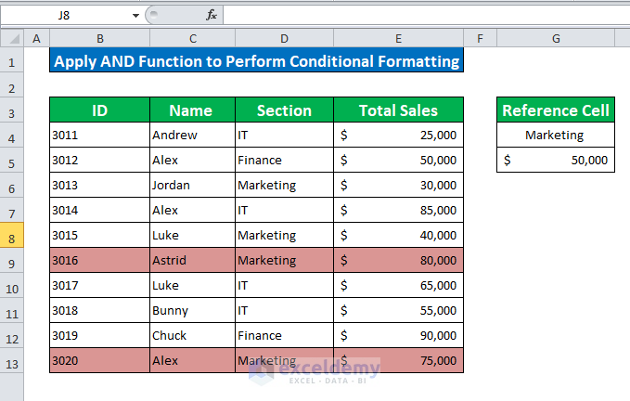Click the blue title banner cell

(256, 61)
